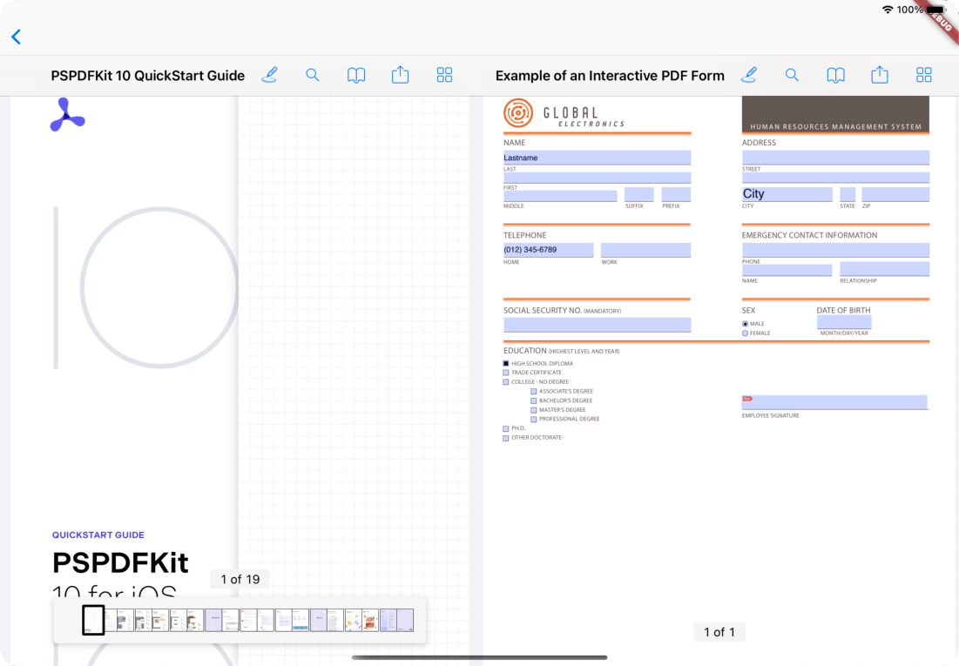Search within the QuickStart Guide document

click(313, 75)
